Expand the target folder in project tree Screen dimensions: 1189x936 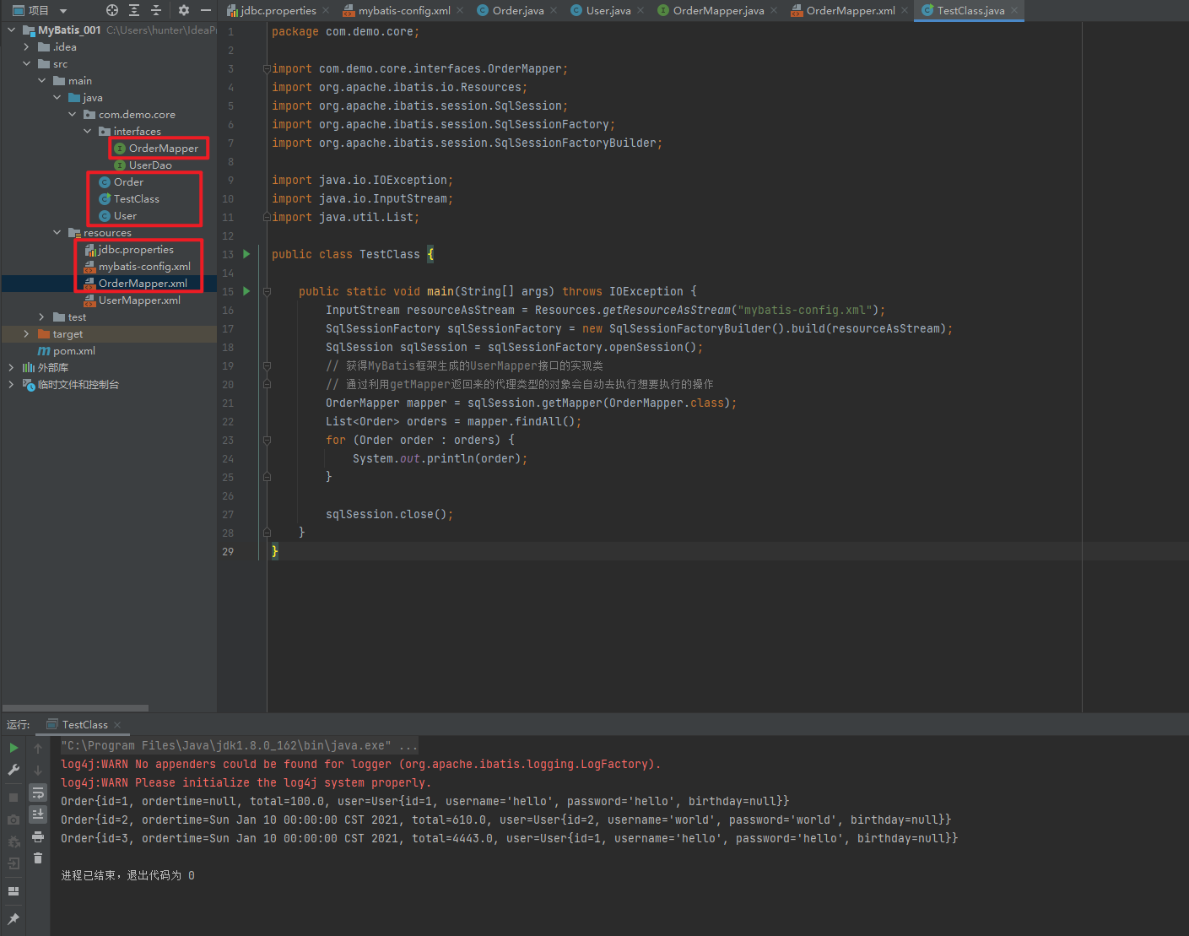27,334
